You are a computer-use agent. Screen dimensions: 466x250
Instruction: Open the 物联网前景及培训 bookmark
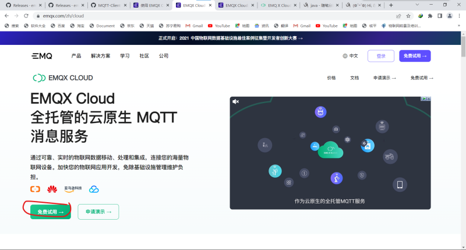point(401,26)
